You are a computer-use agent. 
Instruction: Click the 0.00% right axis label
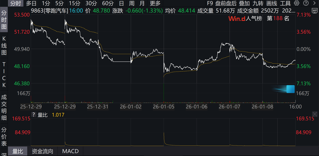(x=304, y=49)
